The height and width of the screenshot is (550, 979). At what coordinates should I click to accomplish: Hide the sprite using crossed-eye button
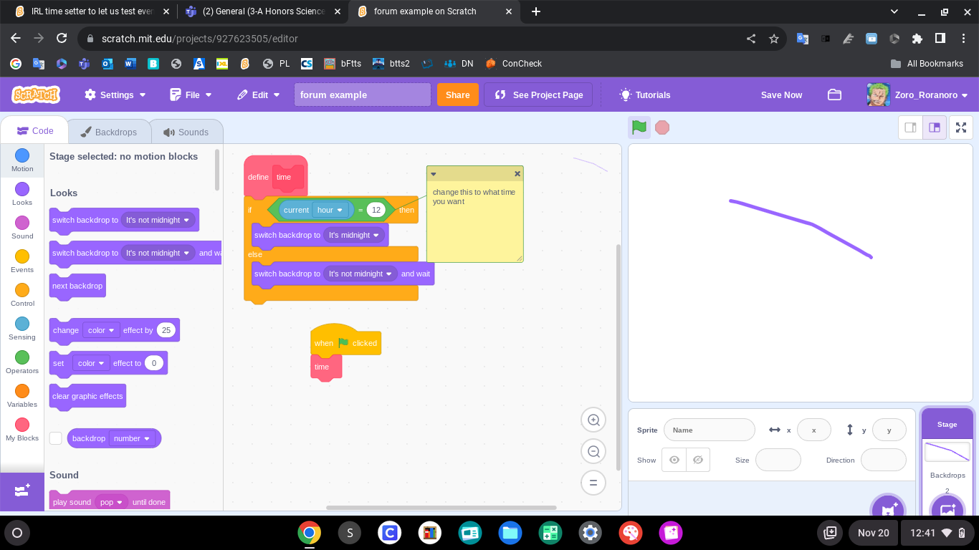coord(698,460)
